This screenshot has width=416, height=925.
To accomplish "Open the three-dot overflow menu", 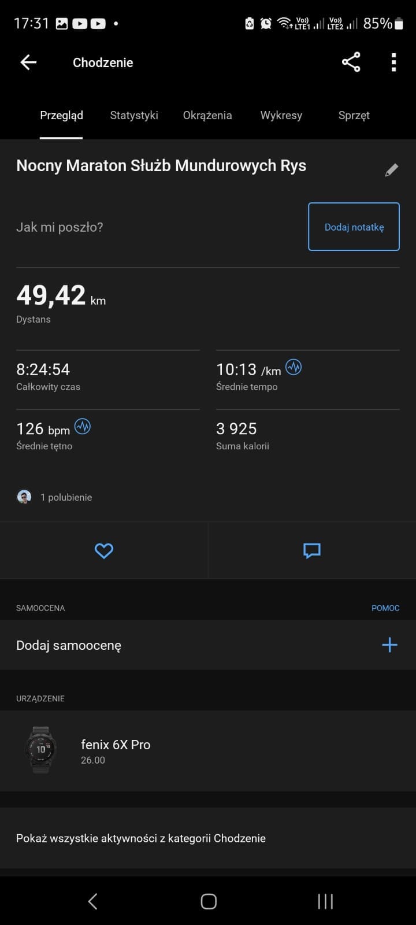I will tap(393, 62).
